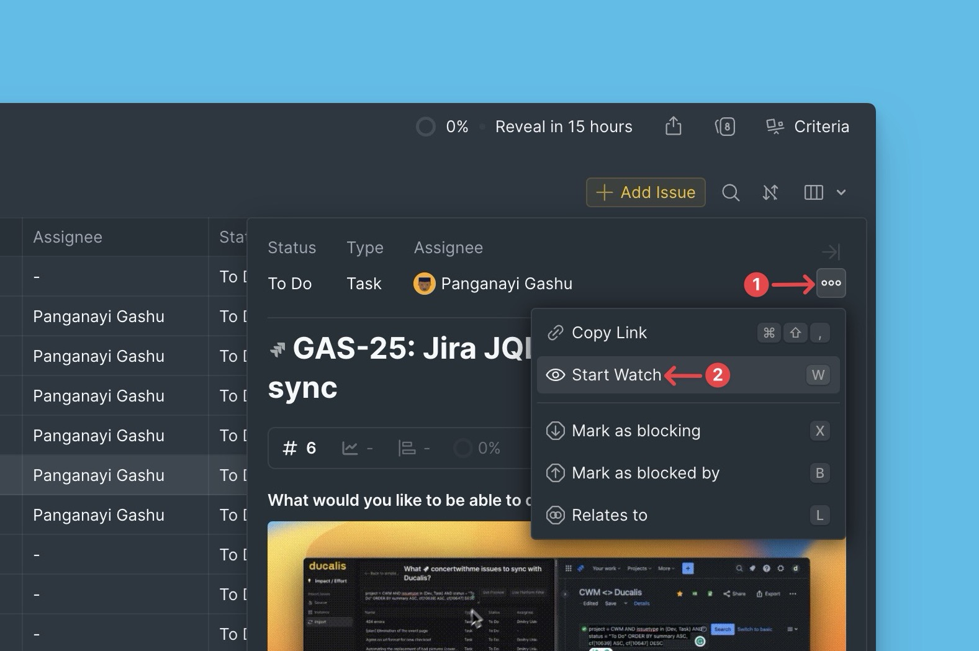Select Copy Link from the menu
The height and width of the screenshot is (651, 979).
pos(609,333)
